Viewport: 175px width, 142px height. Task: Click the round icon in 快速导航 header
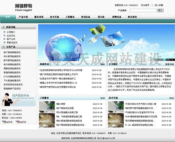(x=4, y=27)
